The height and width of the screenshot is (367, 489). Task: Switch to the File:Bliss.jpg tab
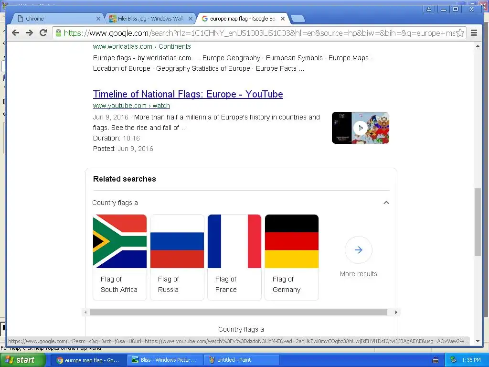(x=150, y=19)
